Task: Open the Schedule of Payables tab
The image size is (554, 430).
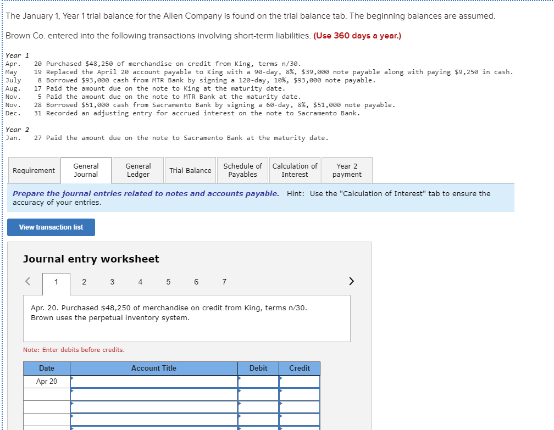Action: coord(243,170)
